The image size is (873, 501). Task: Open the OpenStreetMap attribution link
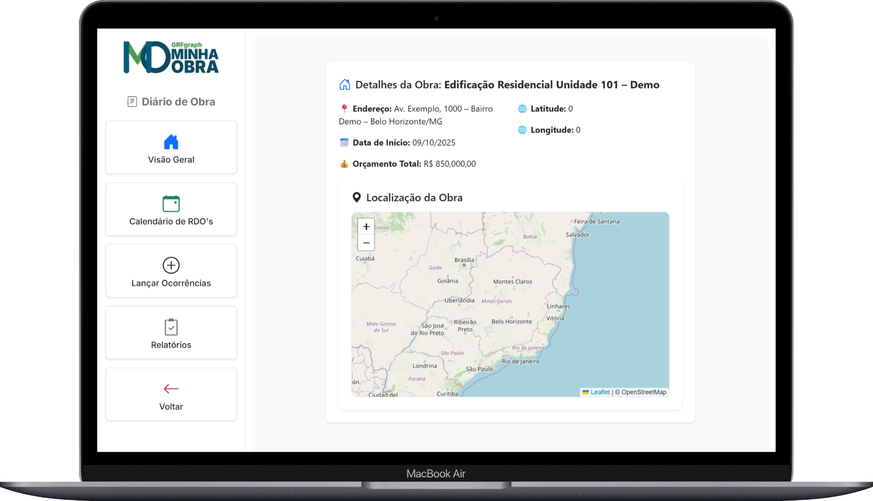coord(644,392)
